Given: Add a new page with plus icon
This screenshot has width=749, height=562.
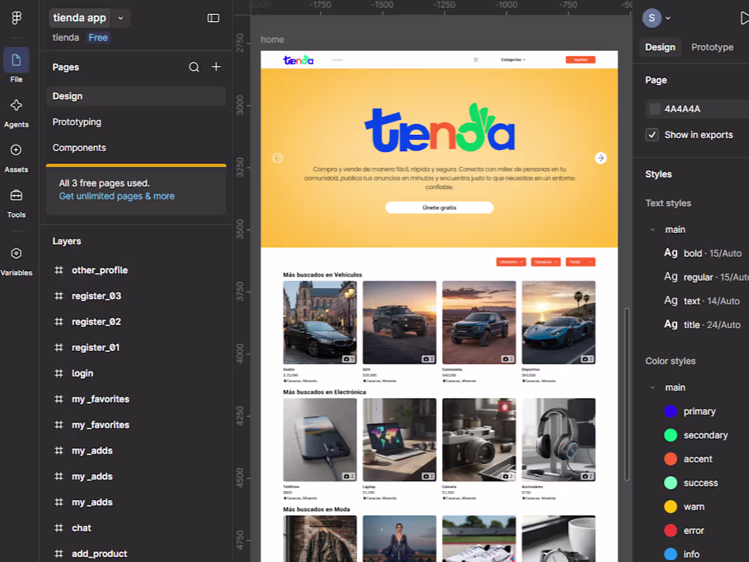Looking at the screenshot, I should 216,67.
